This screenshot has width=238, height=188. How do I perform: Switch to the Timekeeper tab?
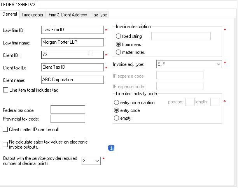tap(32, 15)
